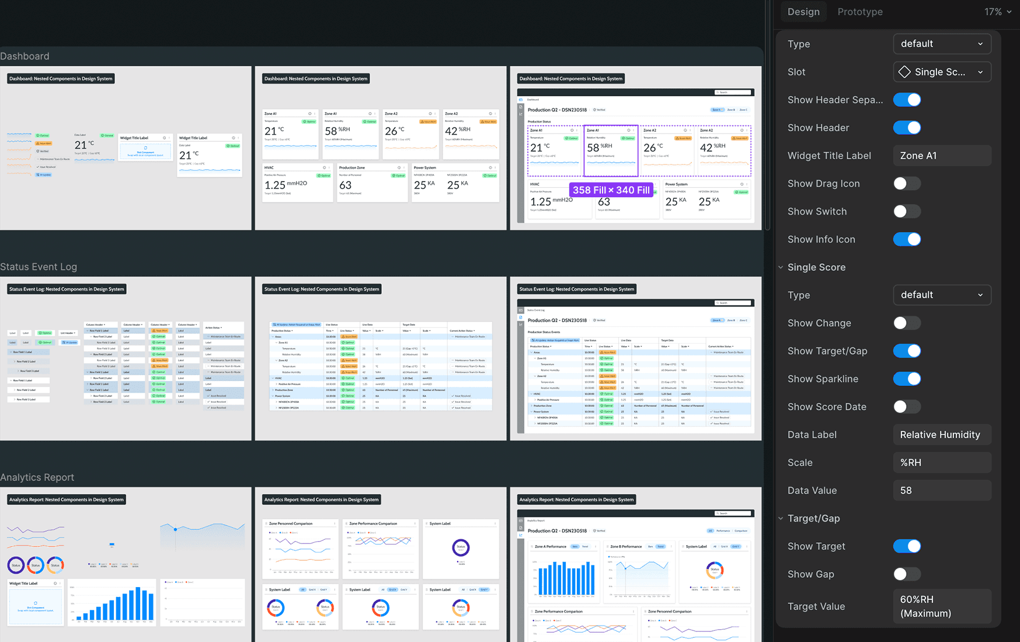This screenshot has width=1020, height=642.
Task: Click the orange Issue Alert badge on 26 °C widget
Action: [682, 138]
